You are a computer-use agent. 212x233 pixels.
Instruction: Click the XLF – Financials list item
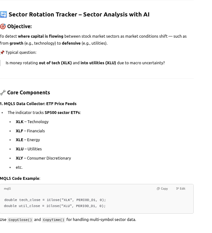tap(30, 131)
